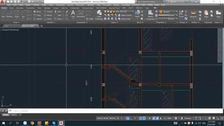Expand the Properties panel
This screenshot has width=224, height=126.
pos(161,22)
